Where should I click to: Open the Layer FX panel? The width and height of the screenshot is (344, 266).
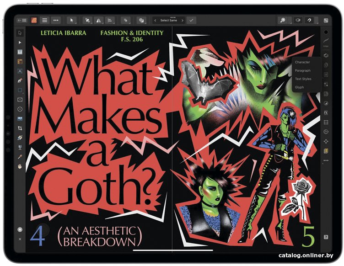click(326, 112)
